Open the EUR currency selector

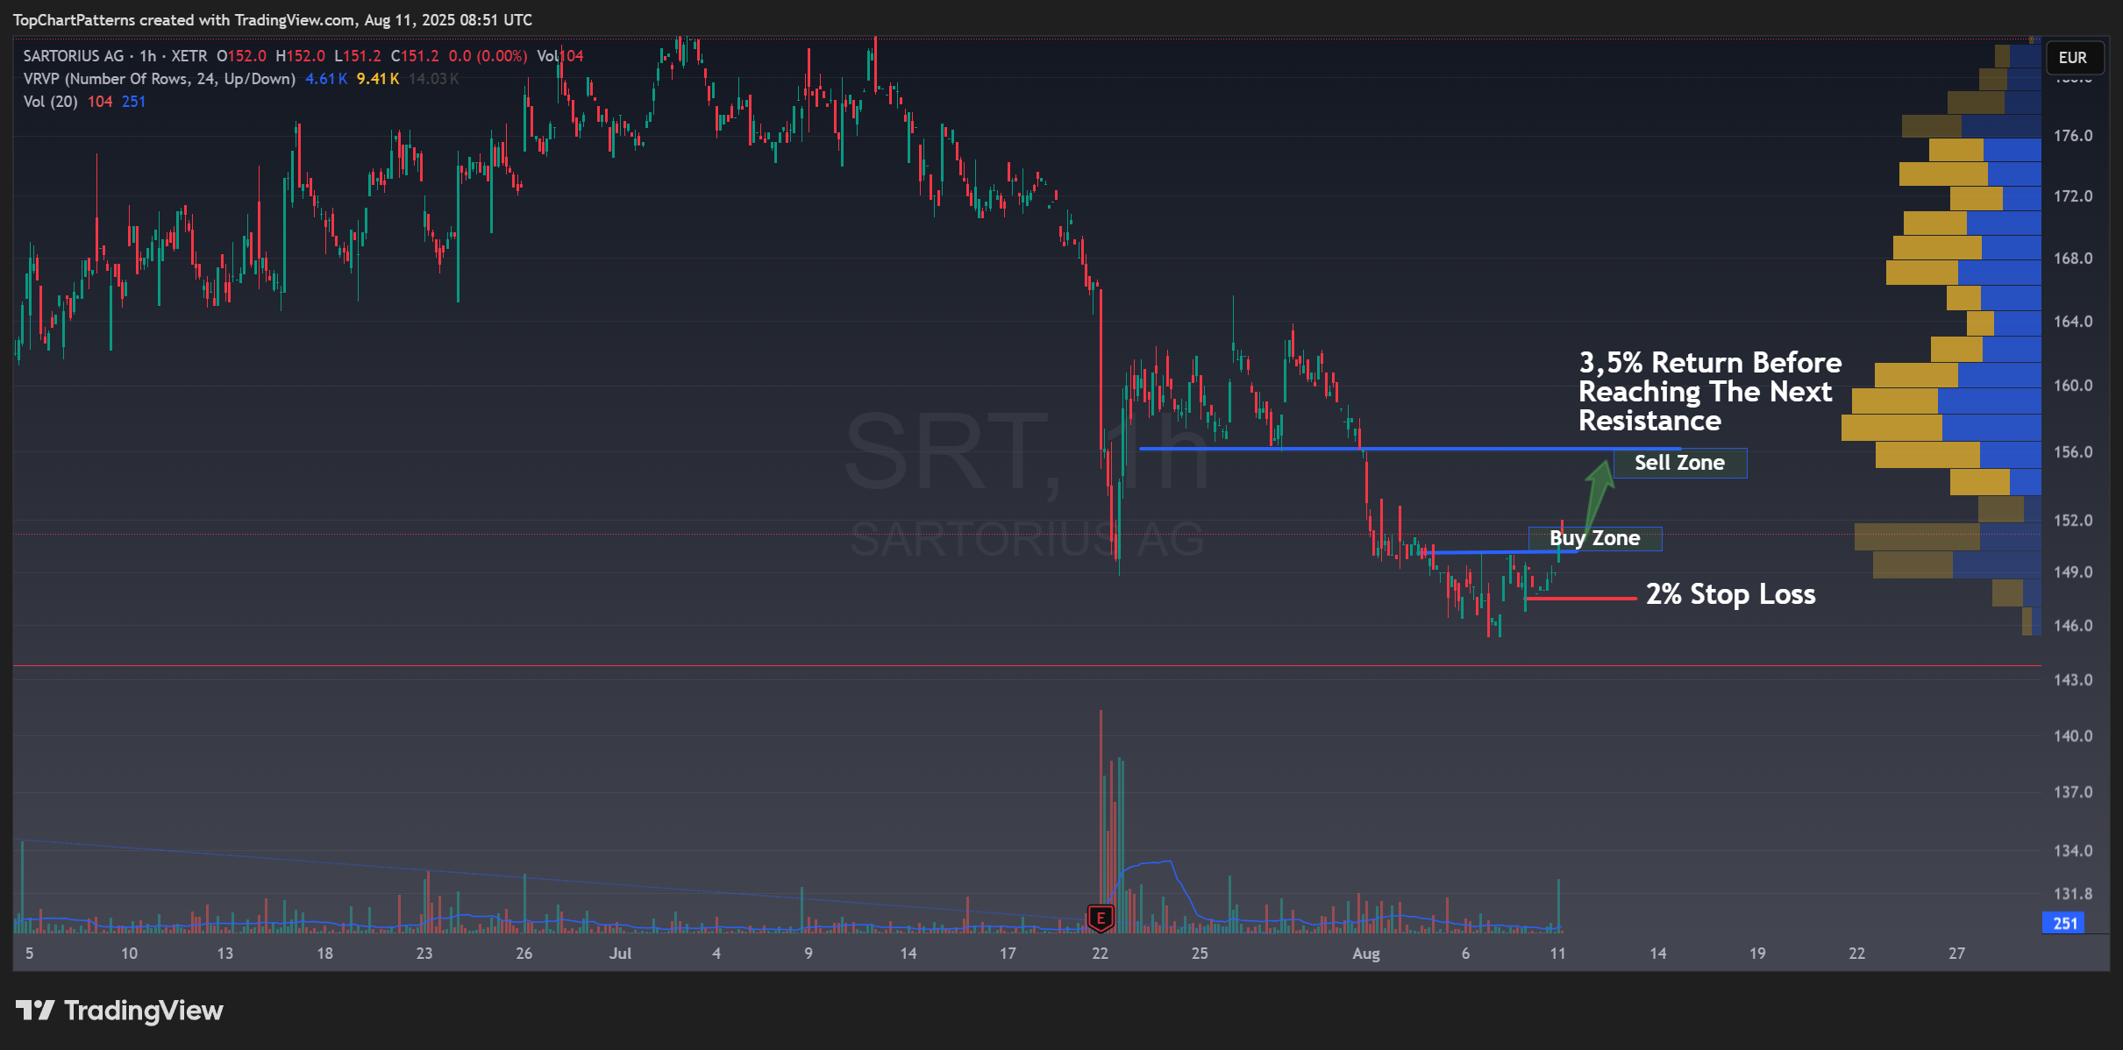coord(2074,58)
